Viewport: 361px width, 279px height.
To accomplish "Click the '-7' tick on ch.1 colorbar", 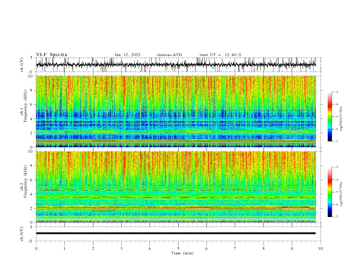I will coord(336,141).
